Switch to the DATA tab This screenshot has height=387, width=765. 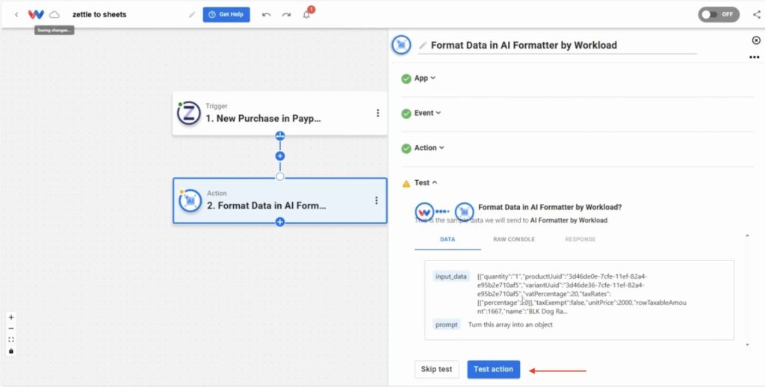[x=447, y=240]
